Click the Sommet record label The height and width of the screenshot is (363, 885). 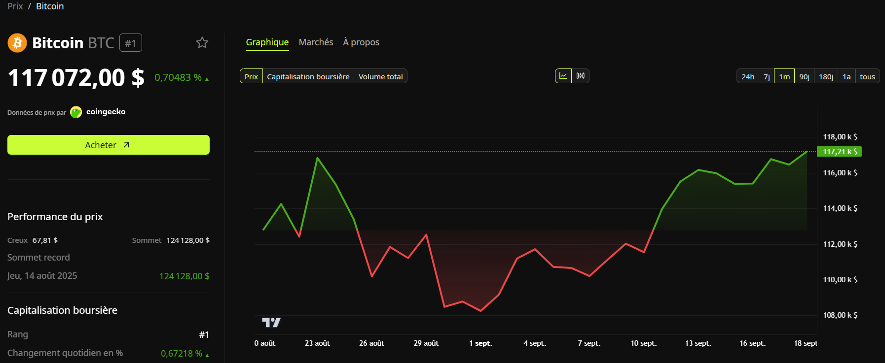(x=38, y=258)
